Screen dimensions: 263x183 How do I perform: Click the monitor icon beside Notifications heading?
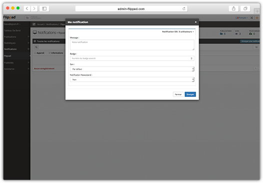tap(35, 32)
